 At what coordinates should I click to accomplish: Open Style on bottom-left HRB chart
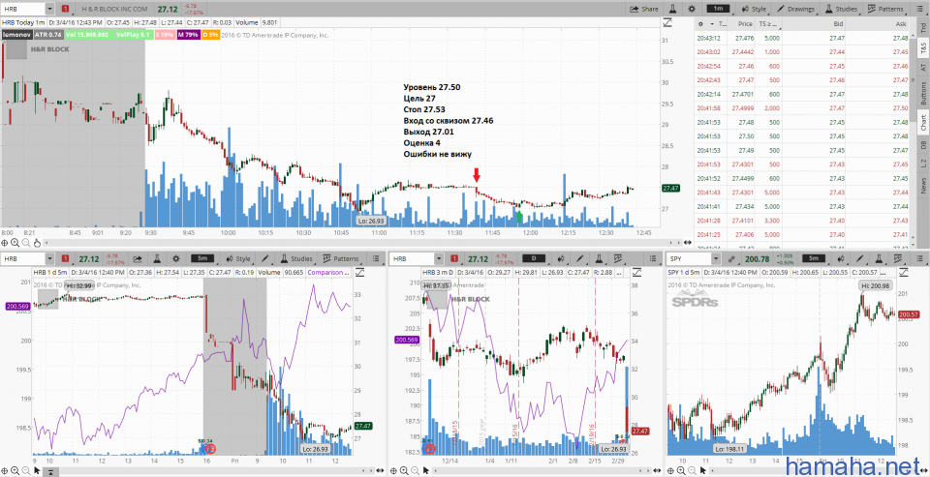pos(238,259)
